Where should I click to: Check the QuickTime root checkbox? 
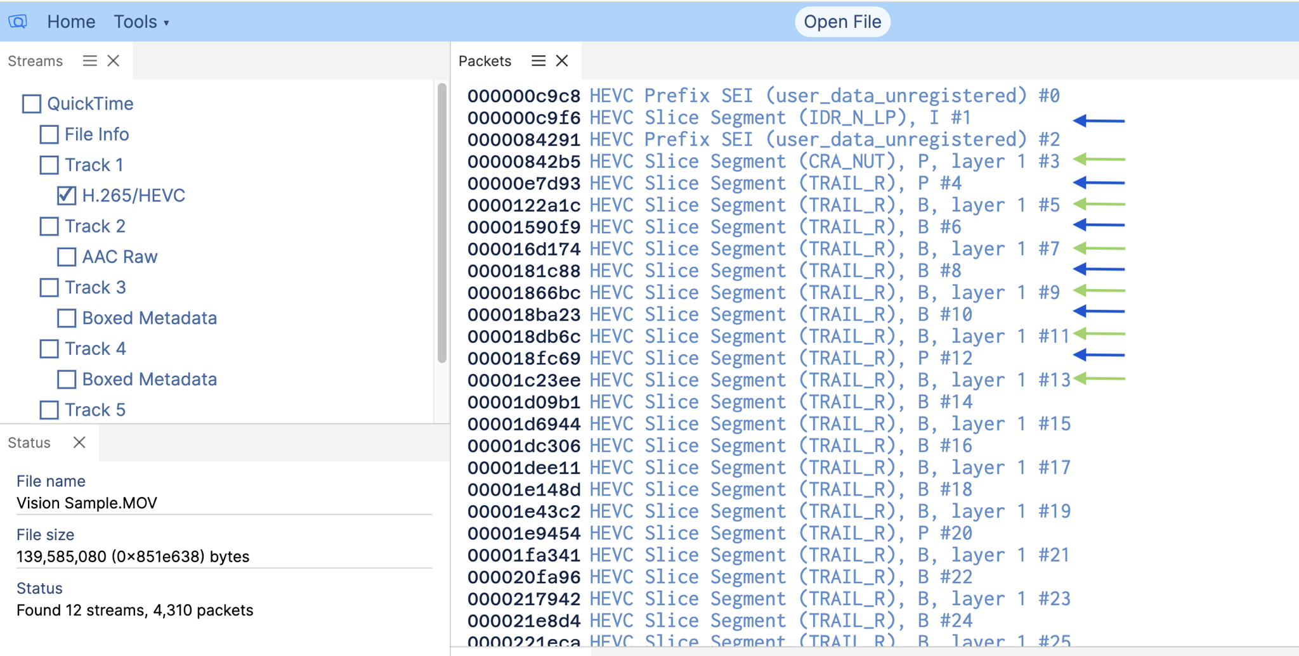[x=32, y=103]
